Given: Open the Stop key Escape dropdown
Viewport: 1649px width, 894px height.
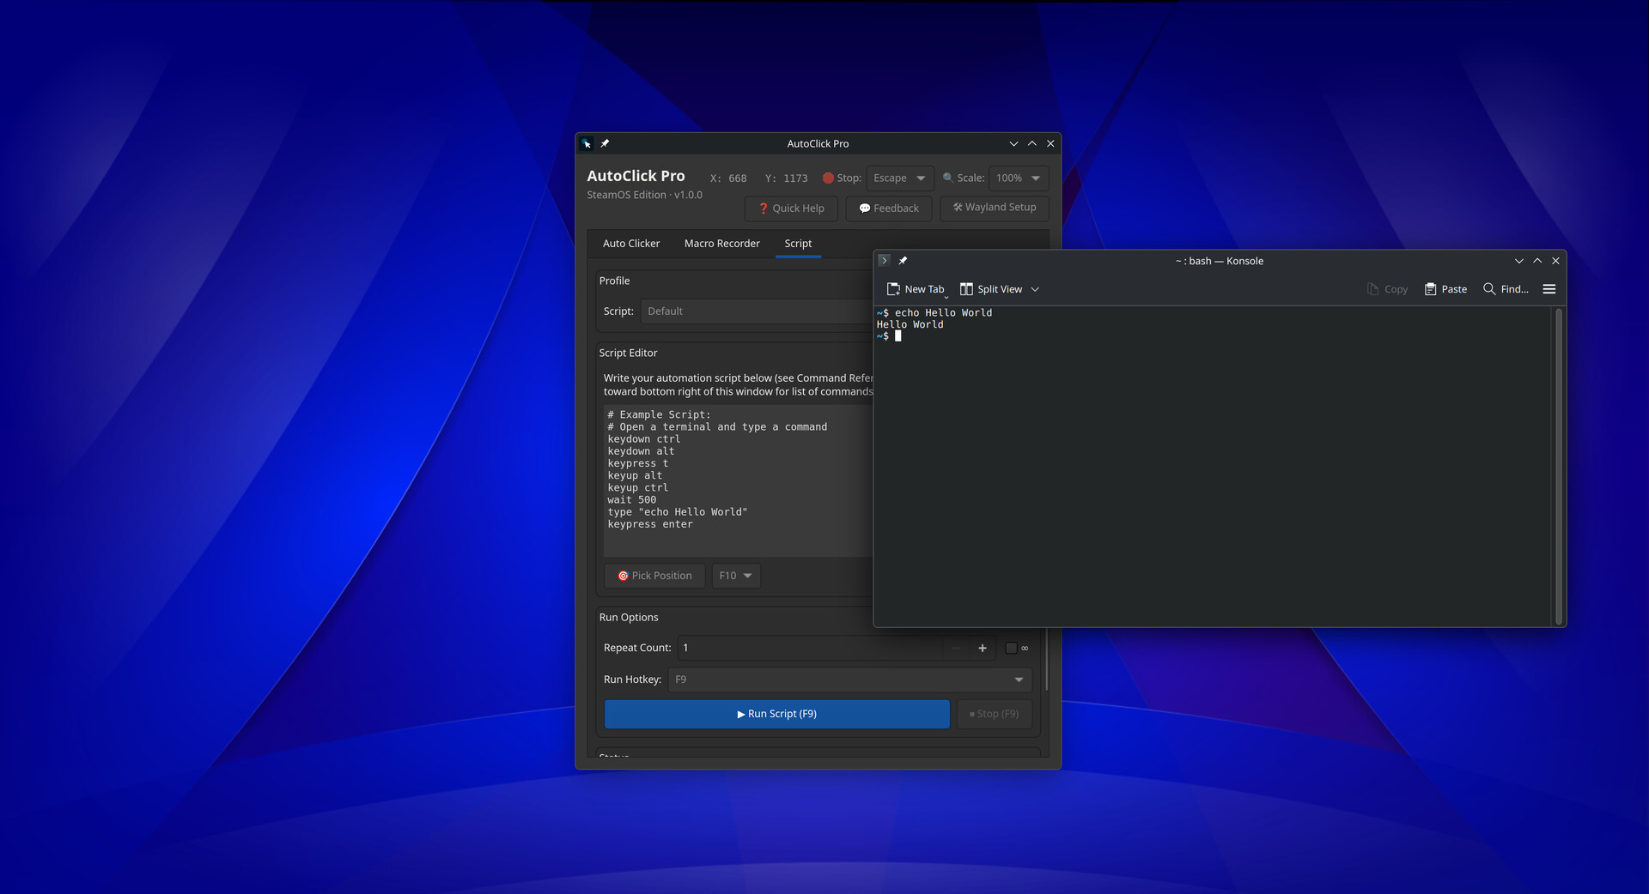Looking at the screenshot, I should [899, 178].
